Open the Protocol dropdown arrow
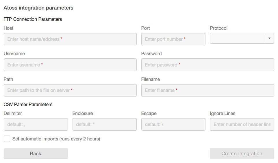Viewport: 278px width, 163px height. (270, 38)
